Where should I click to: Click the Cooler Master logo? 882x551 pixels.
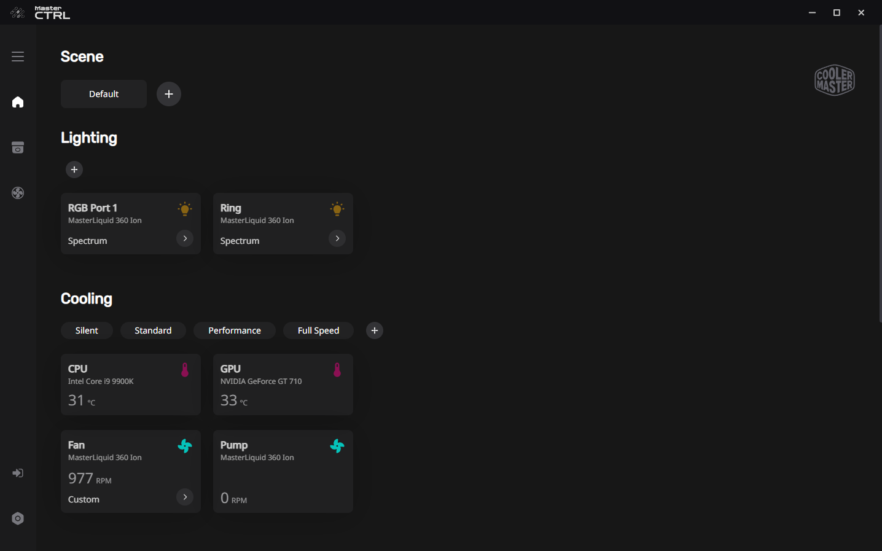click(x=835, y=80)
